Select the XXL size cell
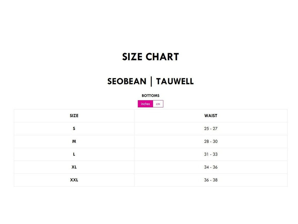The height and width of the screenshot is (224, 298). coord(74,180)
